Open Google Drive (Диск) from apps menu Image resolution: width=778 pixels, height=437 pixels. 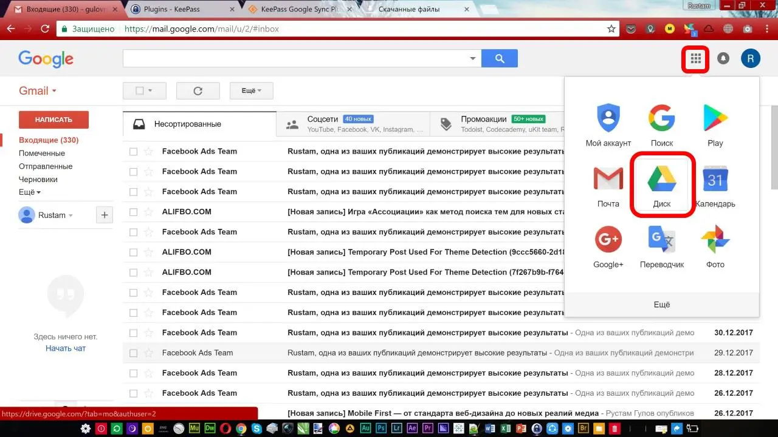[662, 185]
